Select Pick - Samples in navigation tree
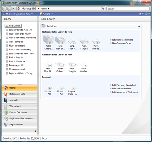The image size is (152, 142). (x=16, y=42)
